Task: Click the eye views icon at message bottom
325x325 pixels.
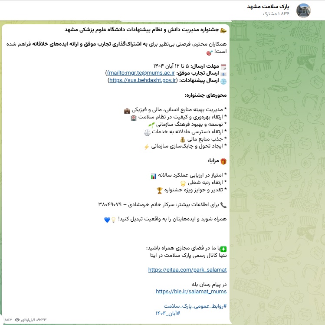Action: click(x=17, y=320)
